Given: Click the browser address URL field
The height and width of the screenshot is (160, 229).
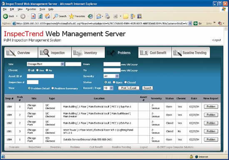Looking at the screenshot, I should click(x=101, y=23).
